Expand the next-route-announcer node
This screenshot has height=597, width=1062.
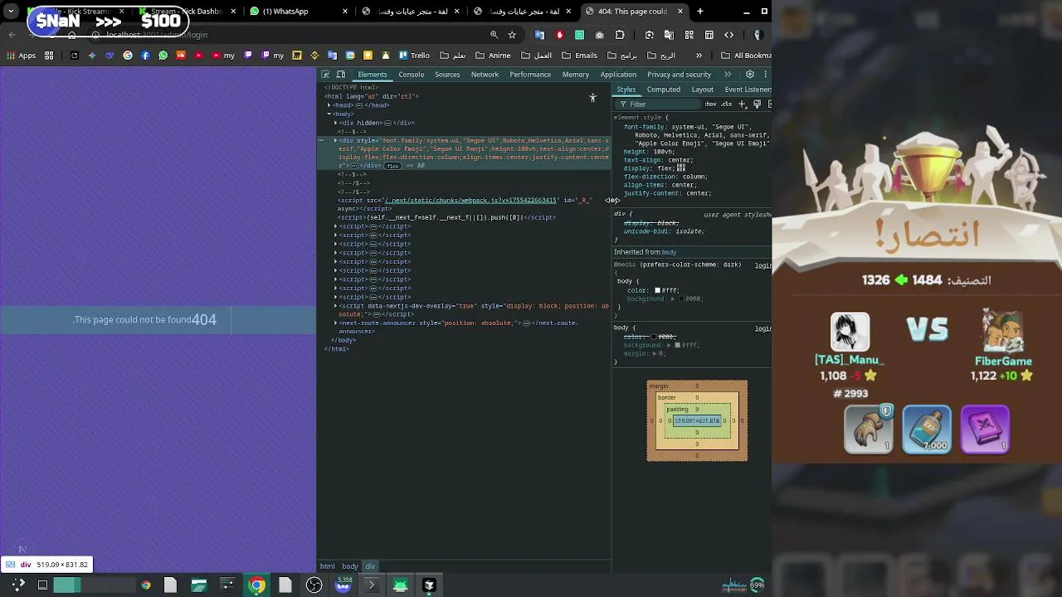pos(336,323)
